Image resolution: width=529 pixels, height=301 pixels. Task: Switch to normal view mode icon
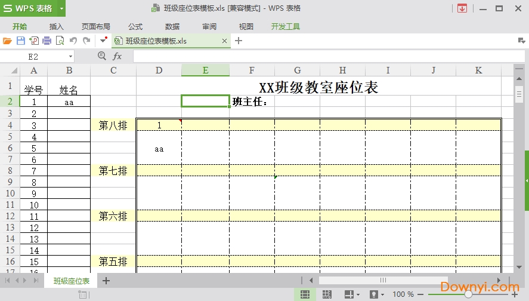[x=305, y=294]
